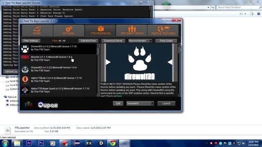Click the Edit profile button

(x=118, y=103)
